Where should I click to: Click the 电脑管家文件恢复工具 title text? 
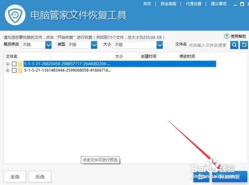(79, 15)
